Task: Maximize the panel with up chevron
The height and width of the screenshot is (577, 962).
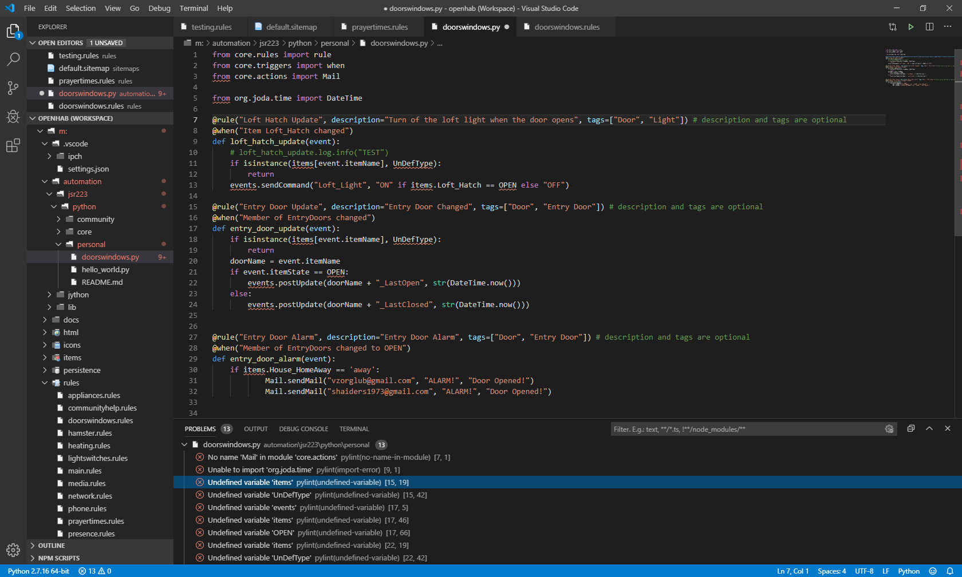Action: point(929,429)
